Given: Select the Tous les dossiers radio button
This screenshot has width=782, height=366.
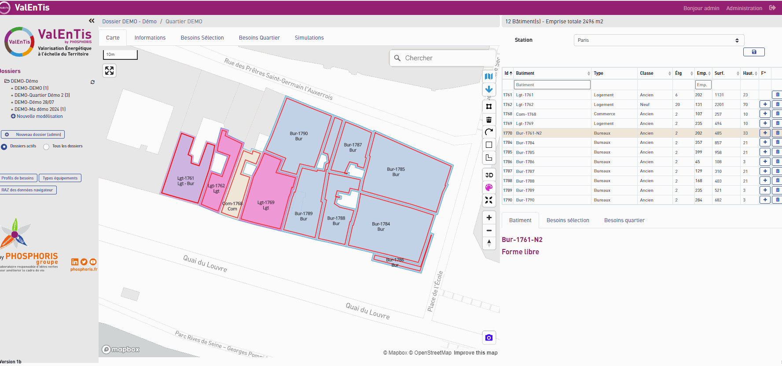Looking at the screenshot, I should pyautogui.click(x=46, y=146).
